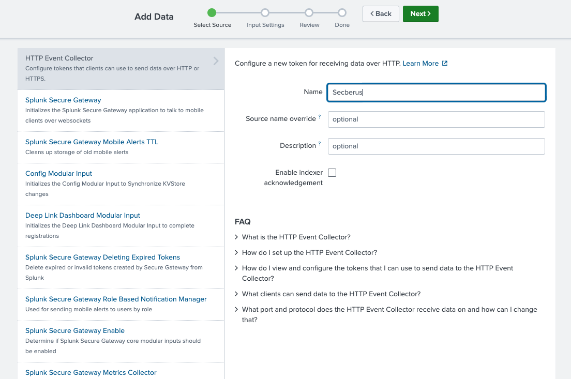Click 'Used for sending mobile alerts to users by role'
571x379 pixels.
88,310
